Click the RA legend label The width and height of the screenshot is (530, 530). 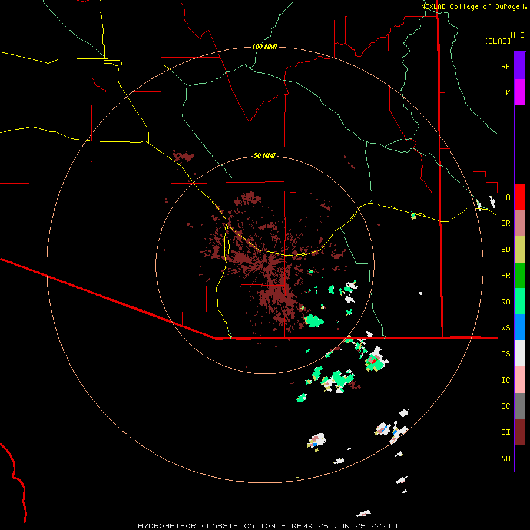tap(505, 302)
